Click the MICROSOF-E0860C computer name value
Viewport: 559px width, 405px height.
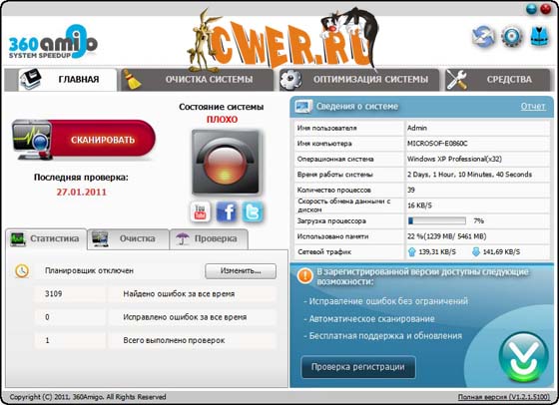(437, 144)
